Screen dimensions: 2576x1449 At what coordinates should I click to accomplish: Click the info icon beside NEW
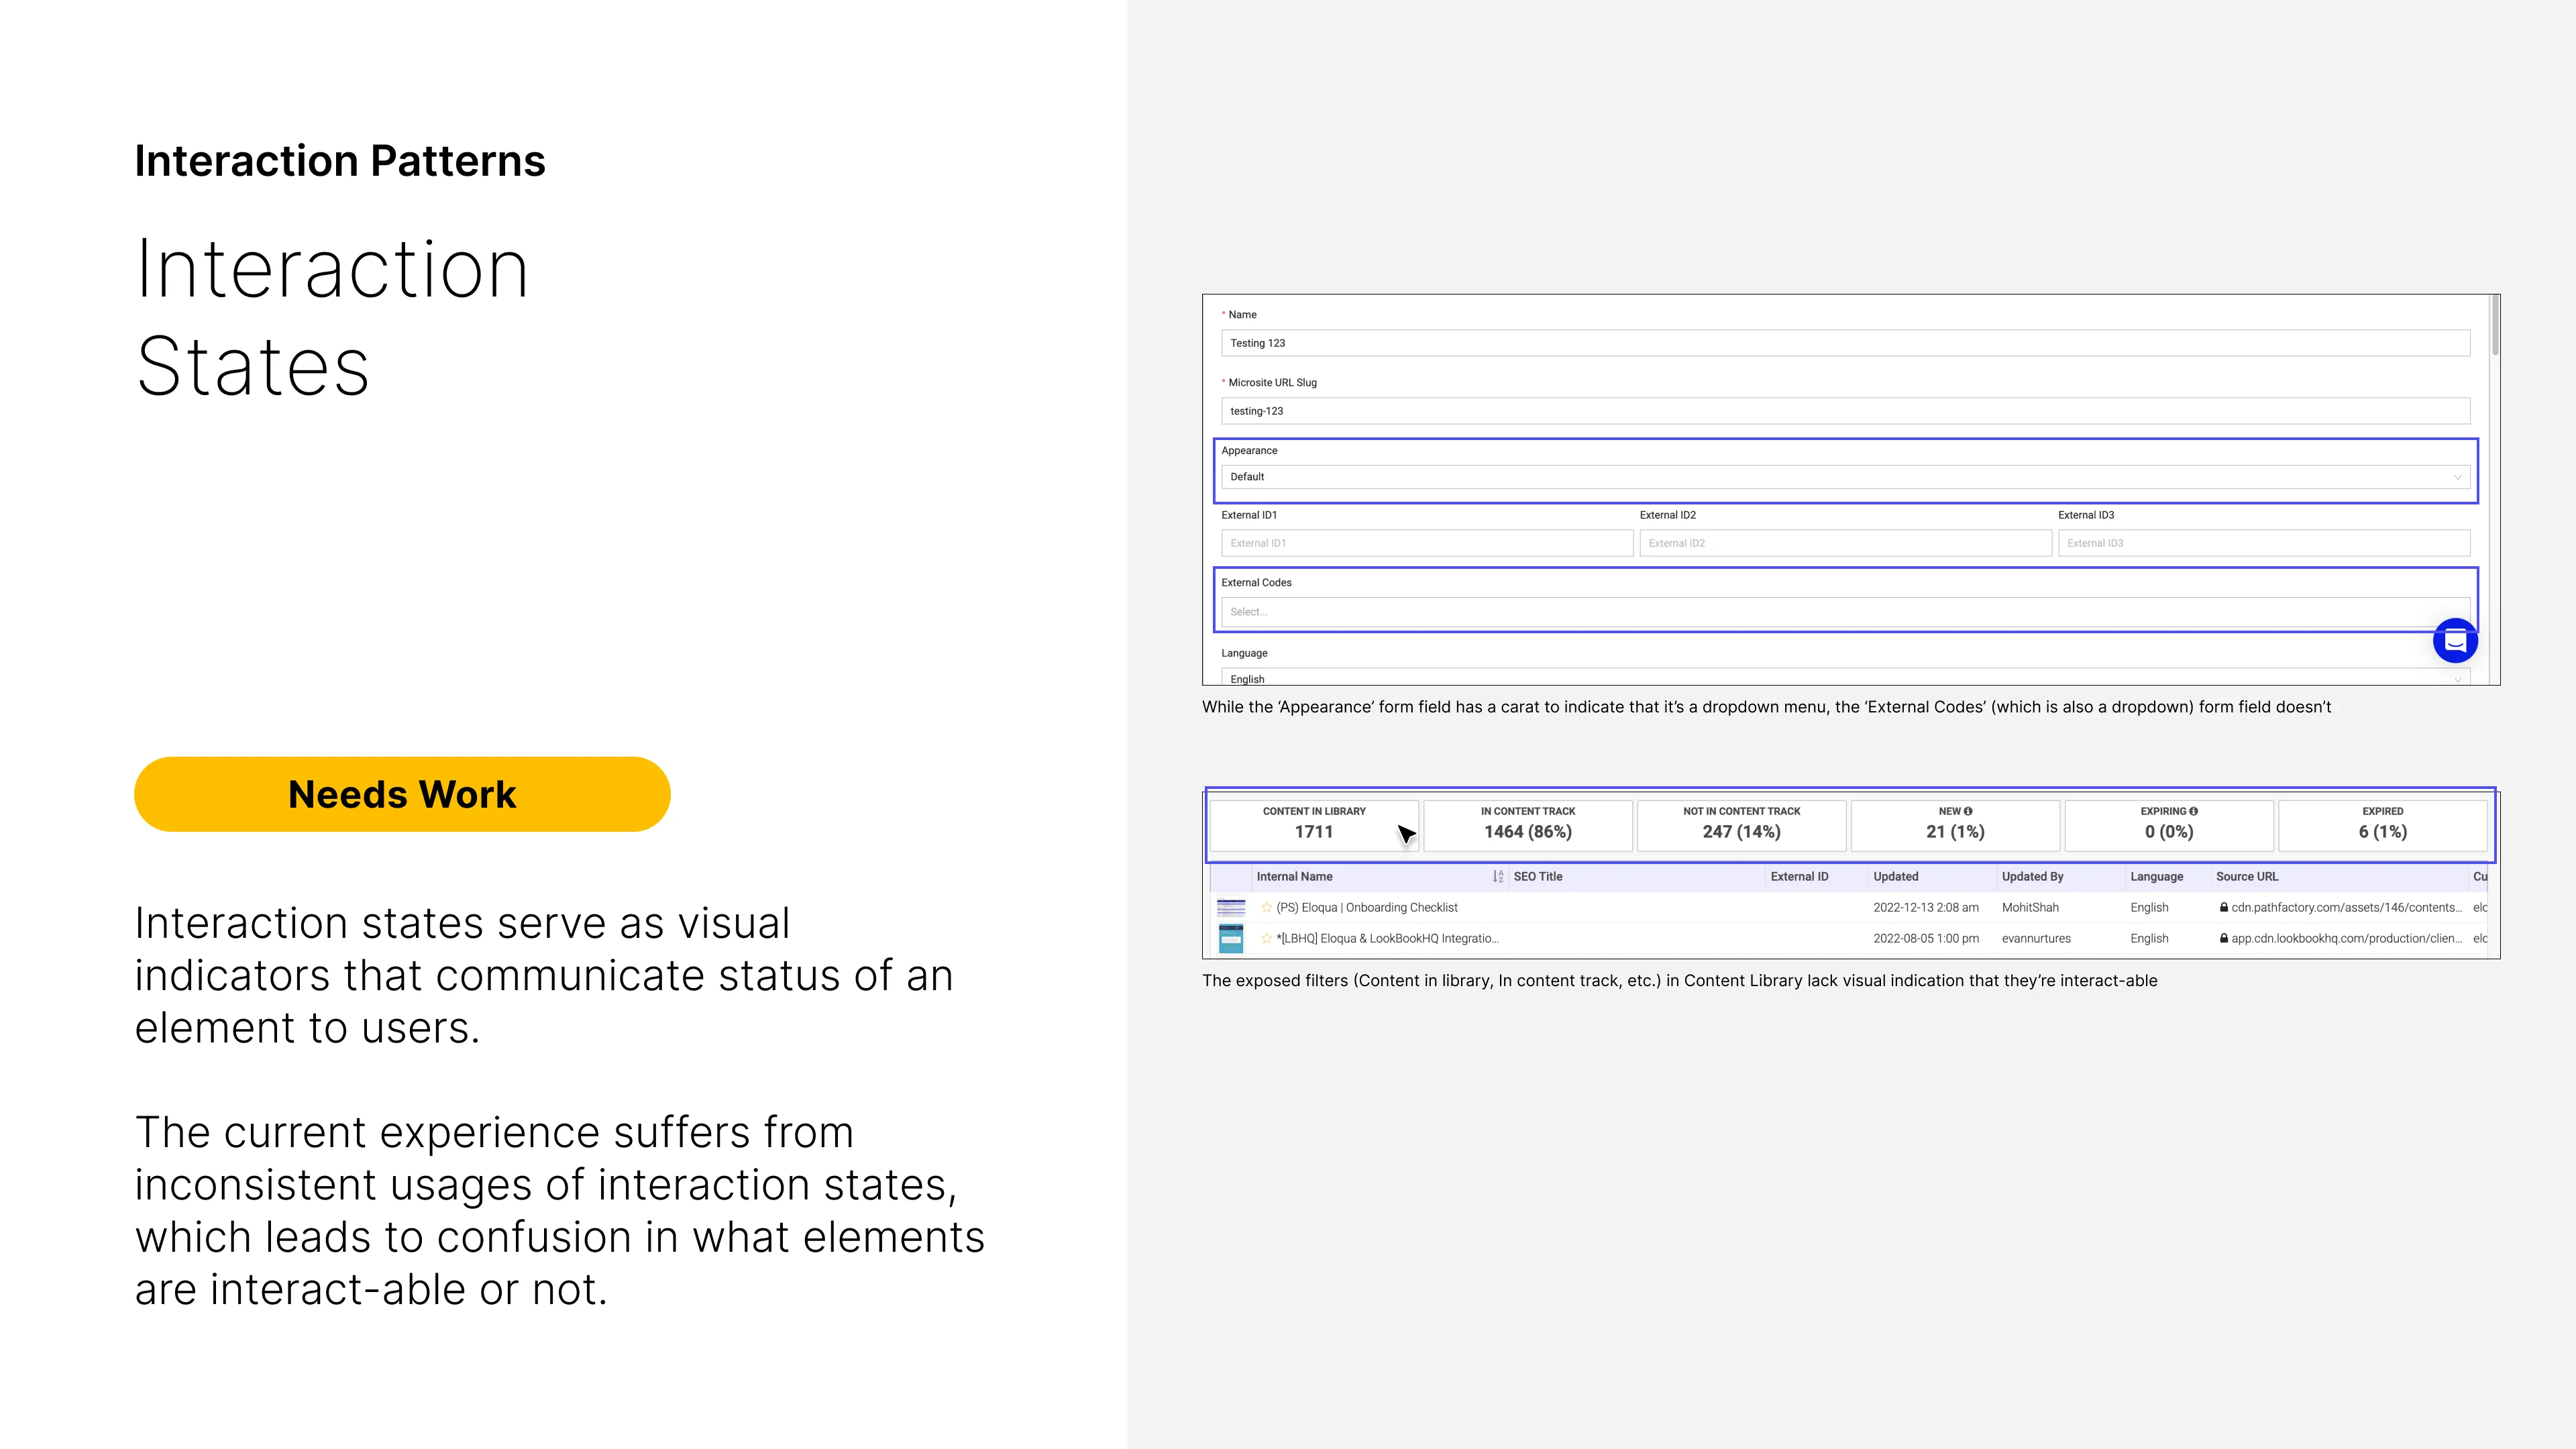coord(1968,811)
